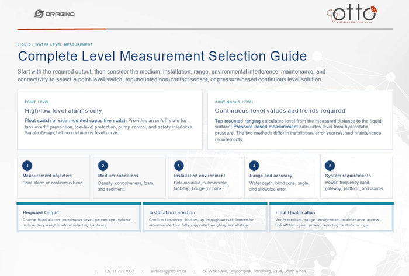Image resolution: width=409 pixels, height=276 pixels.
Task: Click Continuous level values and trends required heading
Action: [280, 111]
